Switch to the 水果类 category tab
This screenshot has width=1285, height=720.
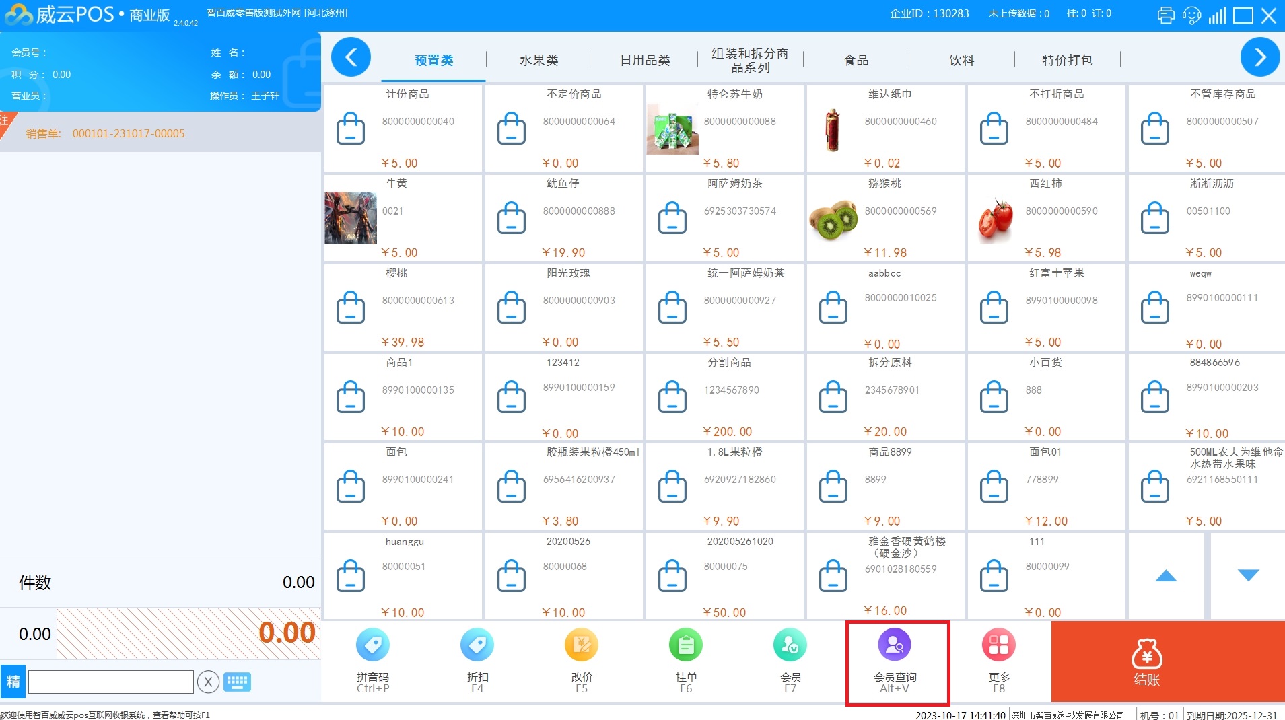(539, 60)
